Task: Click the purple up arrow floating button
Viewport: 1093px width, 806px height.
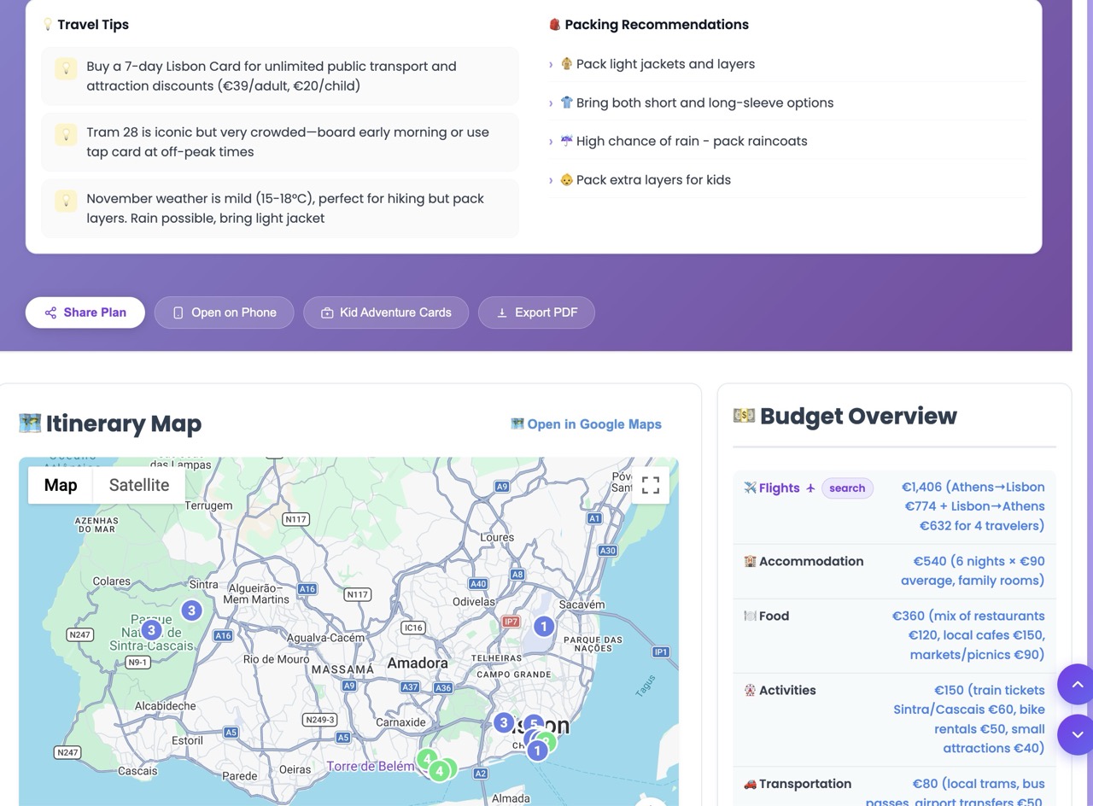Action: [x=1077, y=684]
